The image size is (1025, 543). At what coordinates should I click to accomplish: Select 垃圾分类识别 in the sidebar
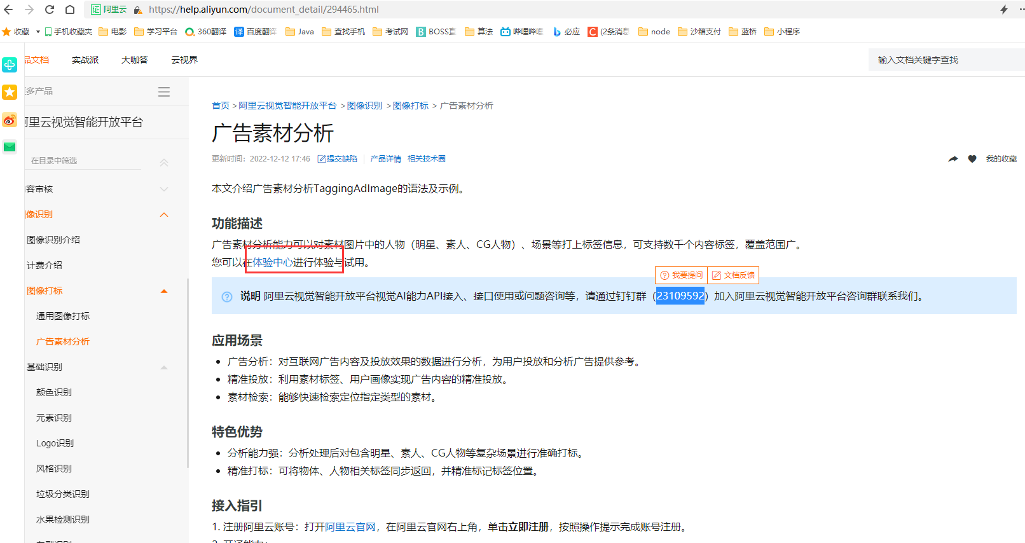tap(63, 494)
